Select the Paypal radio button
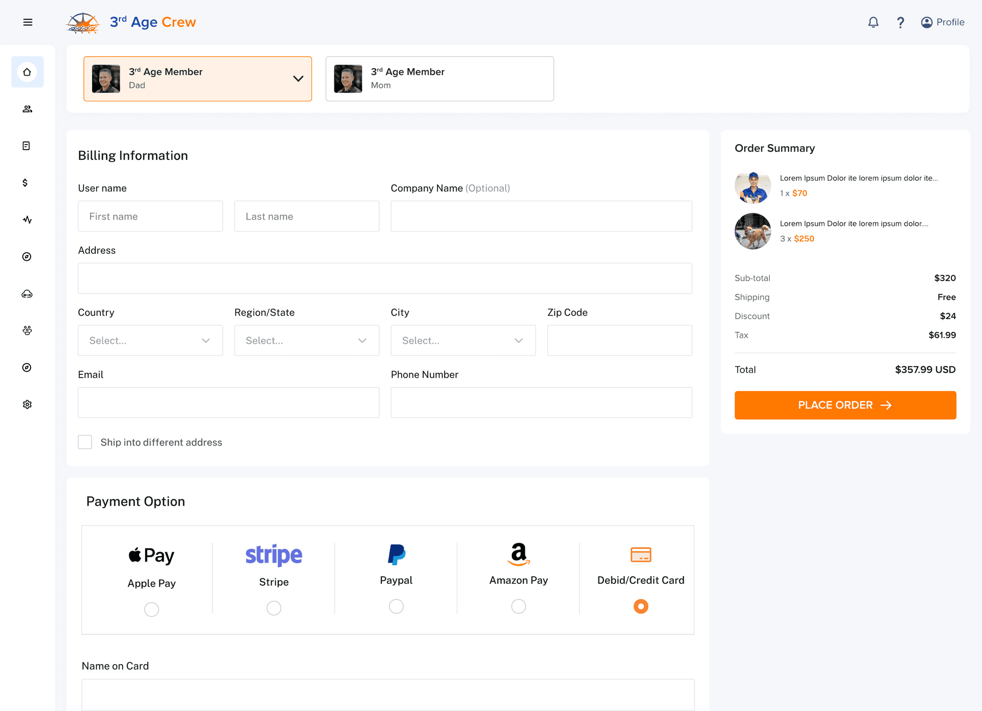Image resolution: width=982 pixels, height=711 pixels. tap(396, 606)
